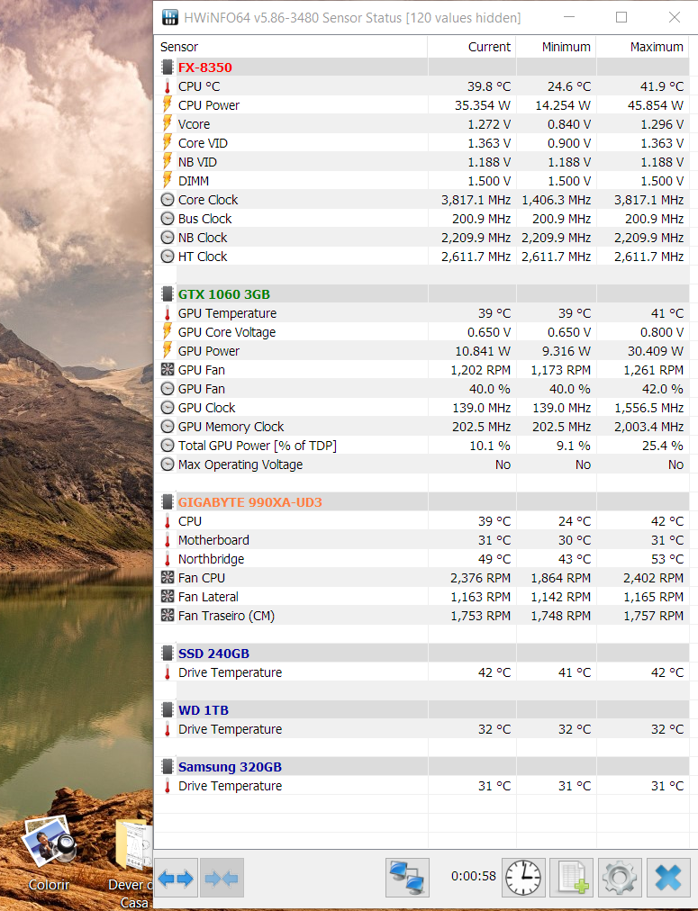Image resolution: width=698 pixels, height=911 pixels.
Task: Select the SSD 240GB group heading
Action: tap(213, 653)
